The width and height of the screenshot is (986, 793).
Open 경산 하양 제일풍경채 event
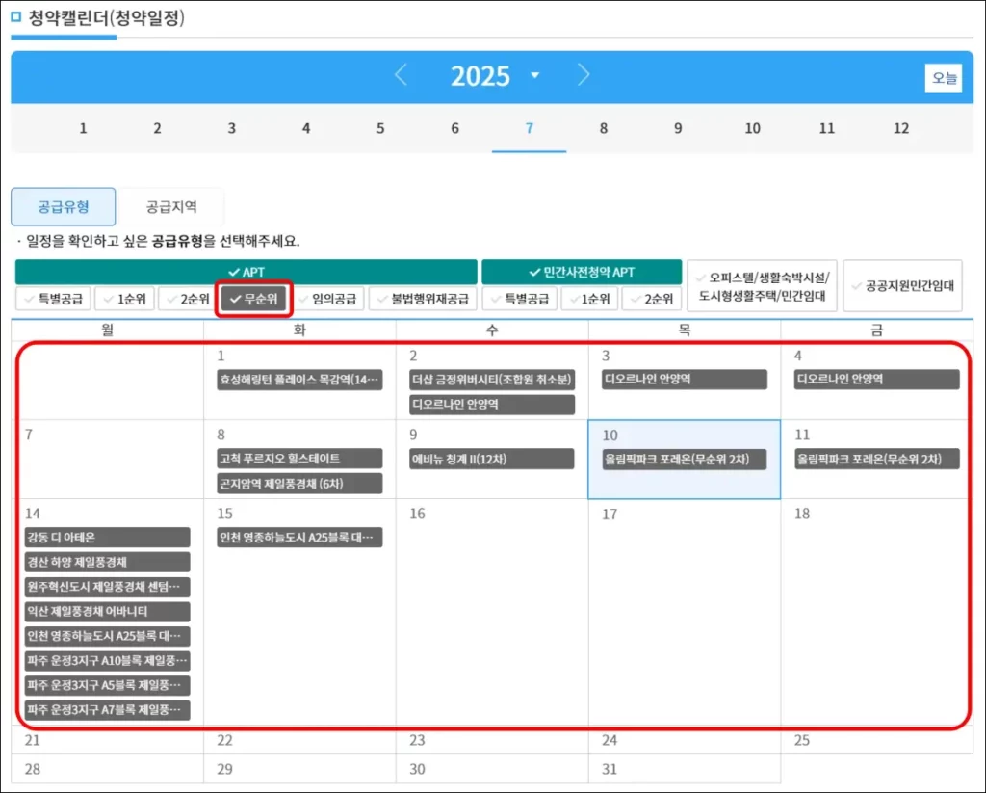click(x=108, y=562)
